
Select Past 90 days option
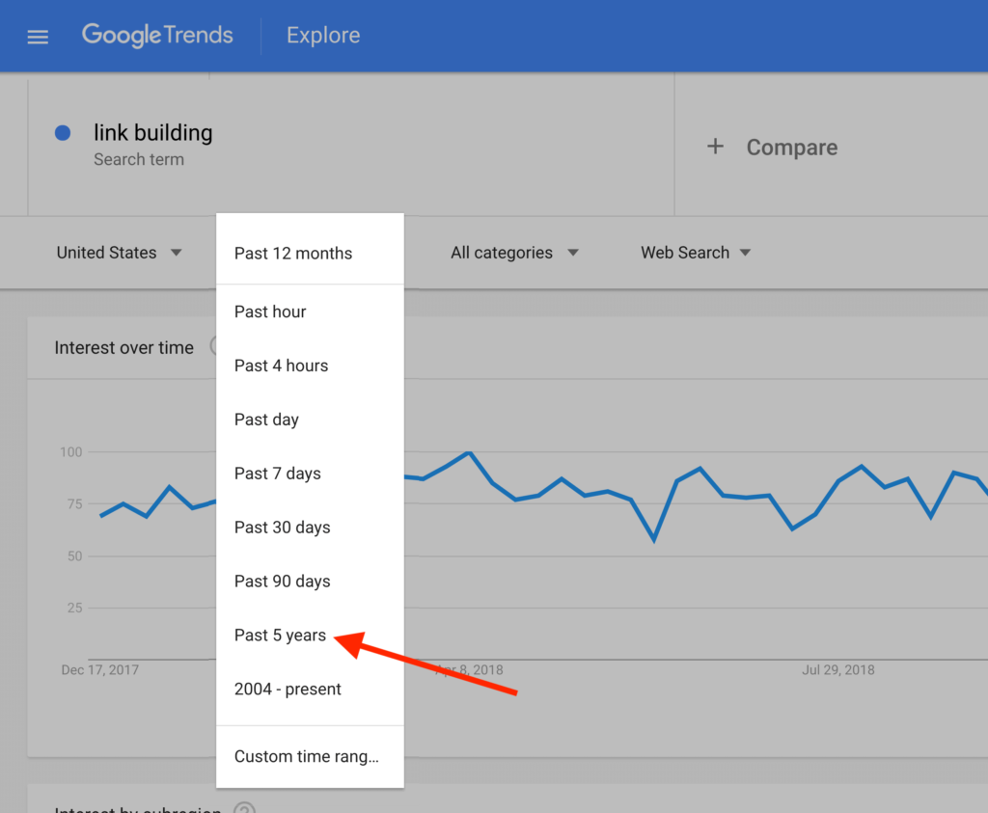(x=282, y=582)
